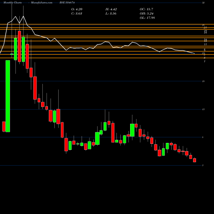Click the 'Monthly Charts' title text
The image size is (214, 214).
coord(12,3)
